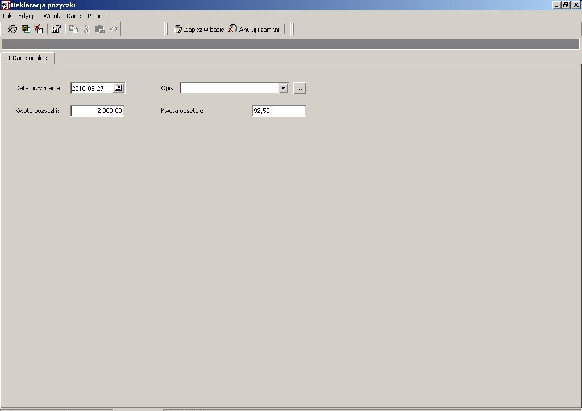582x411 pixels.
Task: Click the paste toolbar icon
Action: pos(100,29)
